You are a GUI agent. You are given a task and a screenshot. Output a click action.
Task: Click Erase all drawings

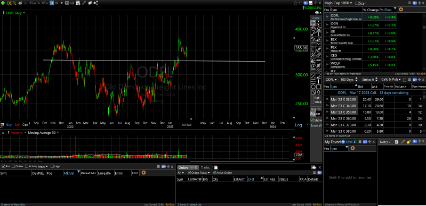tap(316, 126)
